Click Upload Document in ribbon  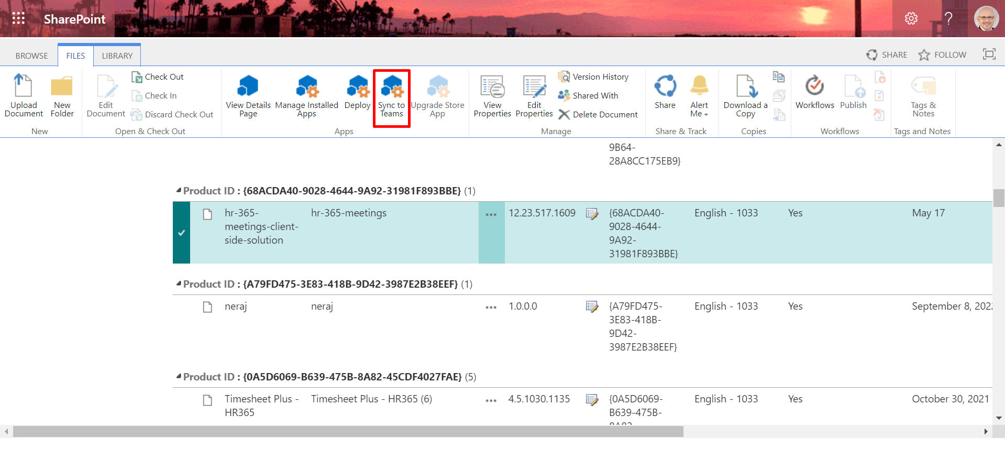click(24, 95)
